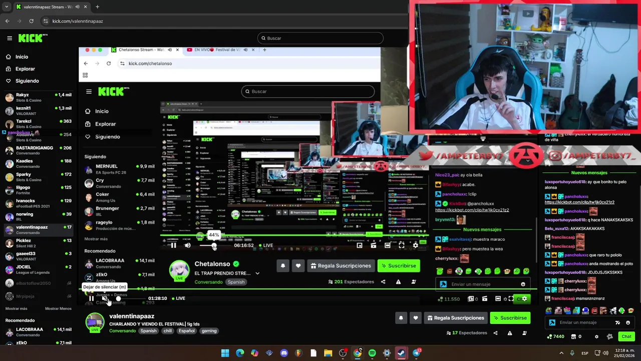The height and width of the screenshot is (361, 641).
Task: Click Regala Suscripciones for valenntinapaaz
Action: point(456,318)
